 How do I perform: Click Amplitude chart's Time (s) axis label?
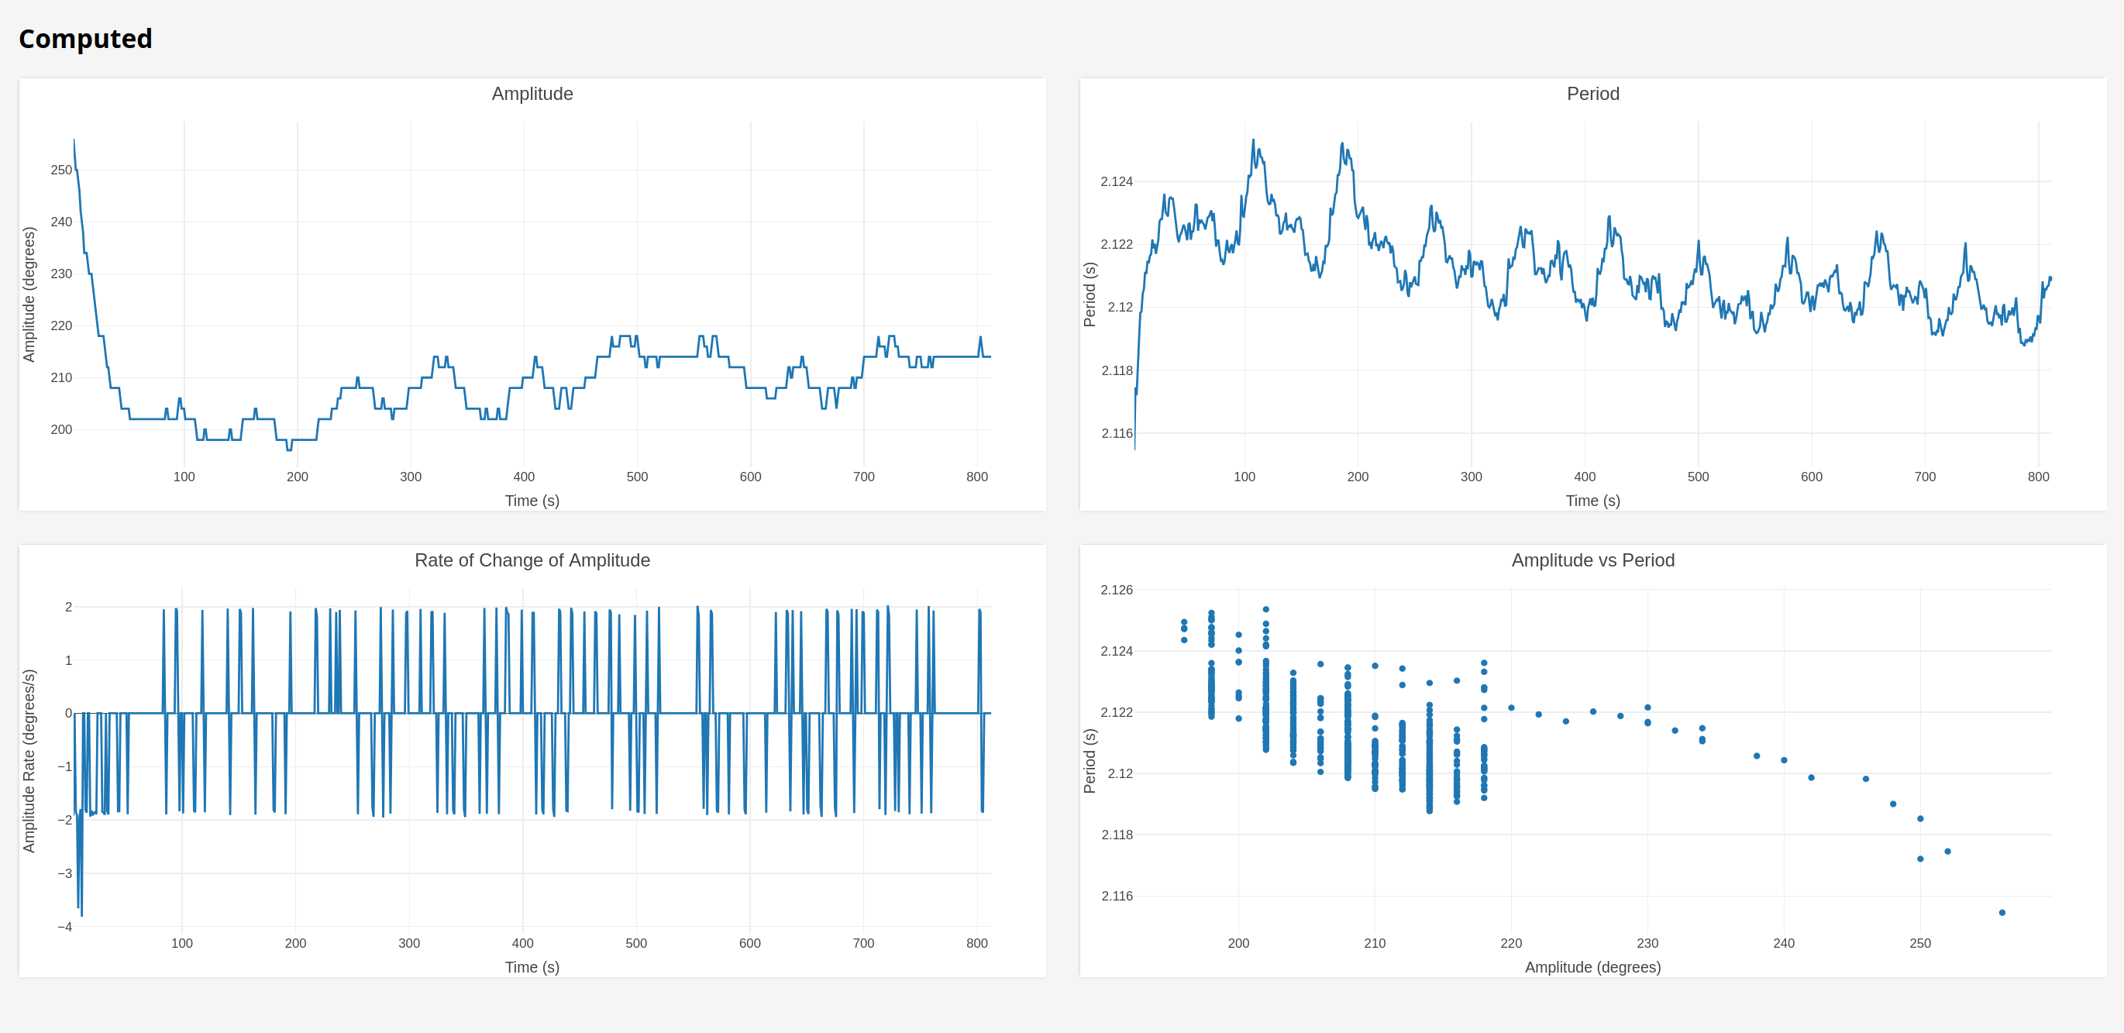[x=532, y=501]
